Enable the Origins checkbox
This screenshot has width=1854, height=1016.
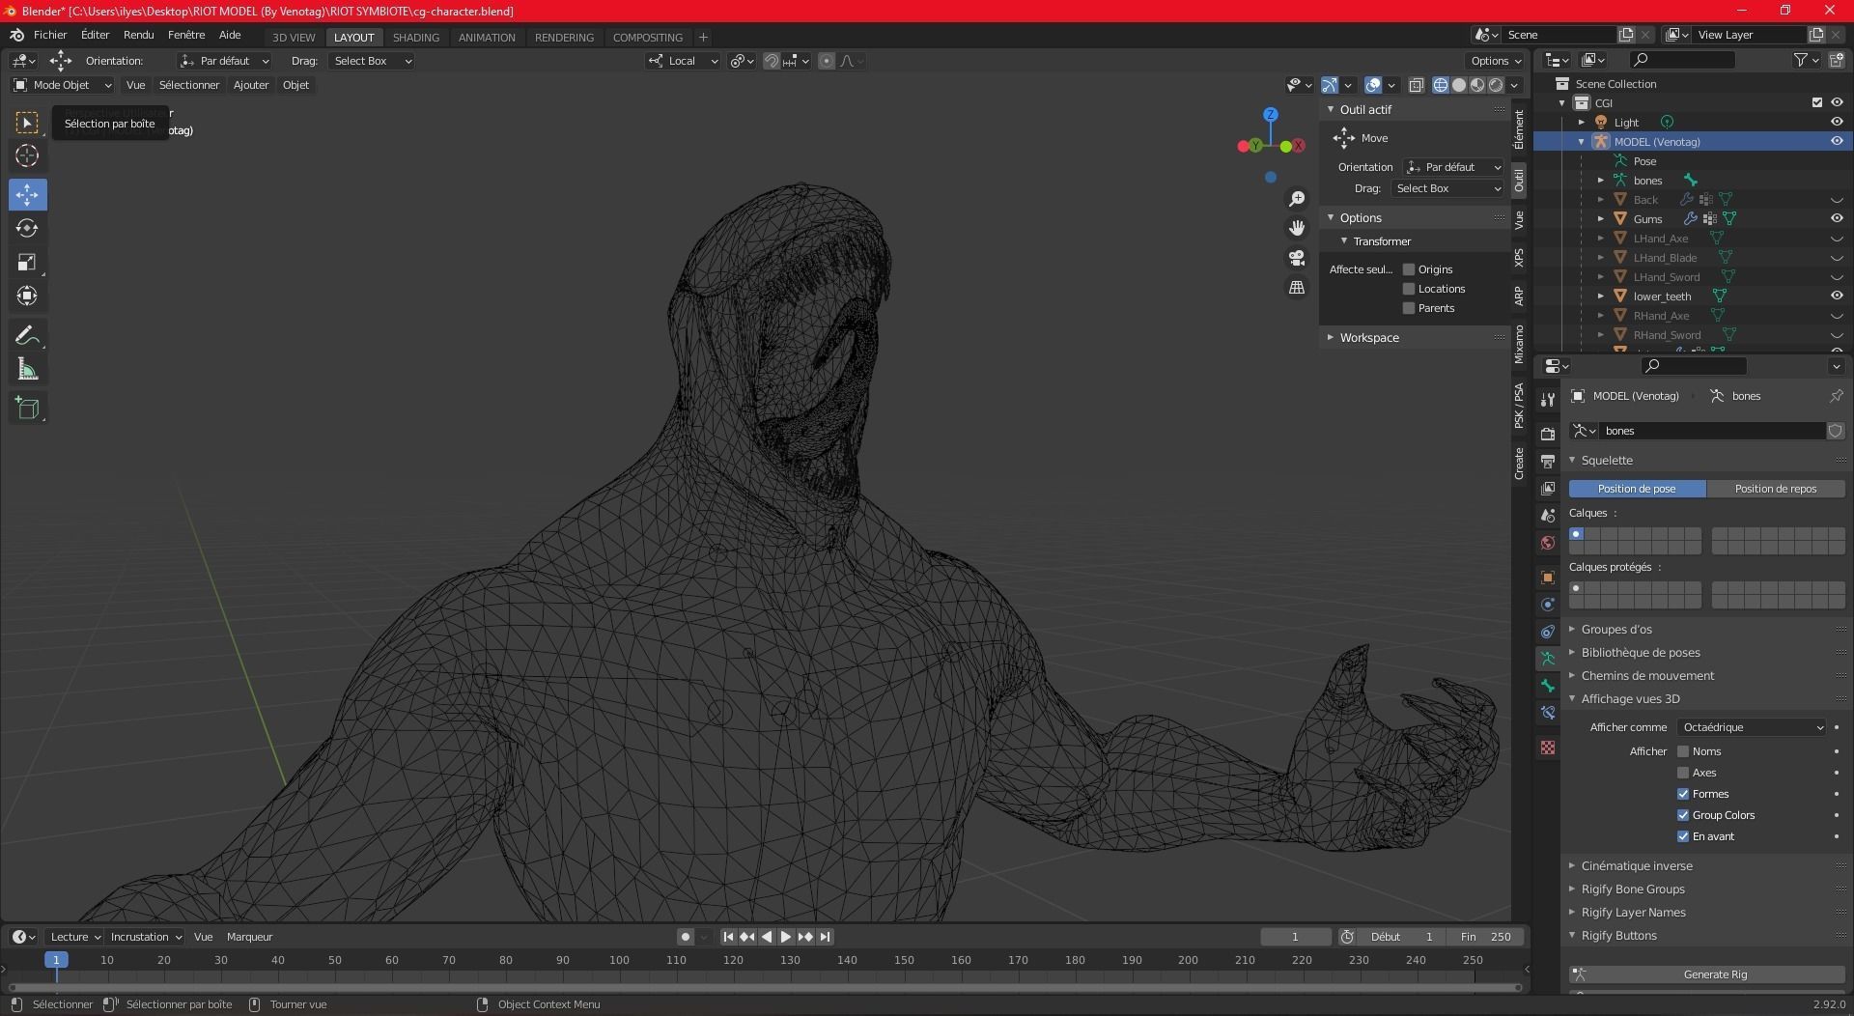click(x=1409, y=269)
